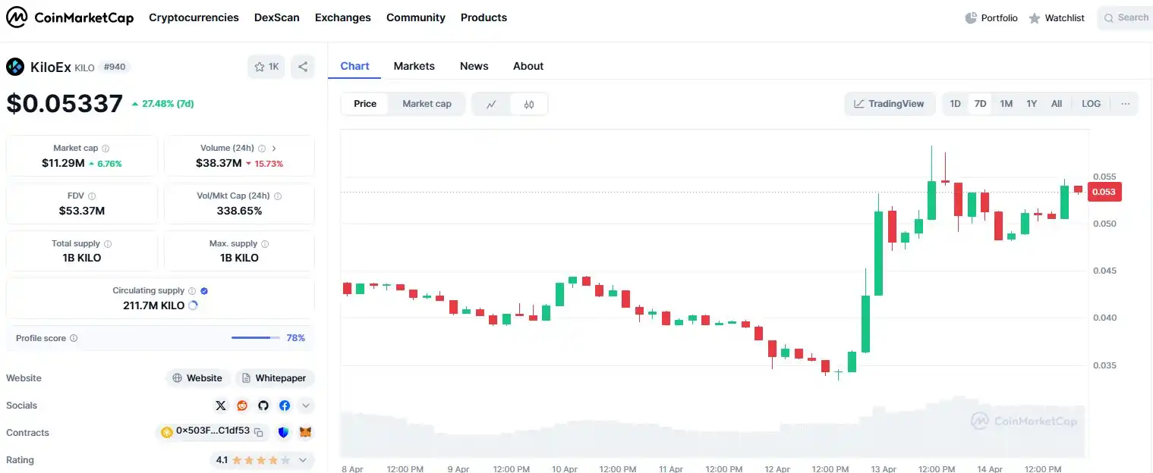
Task: Open the Reddit social link
Action: (x=242, y=406)
